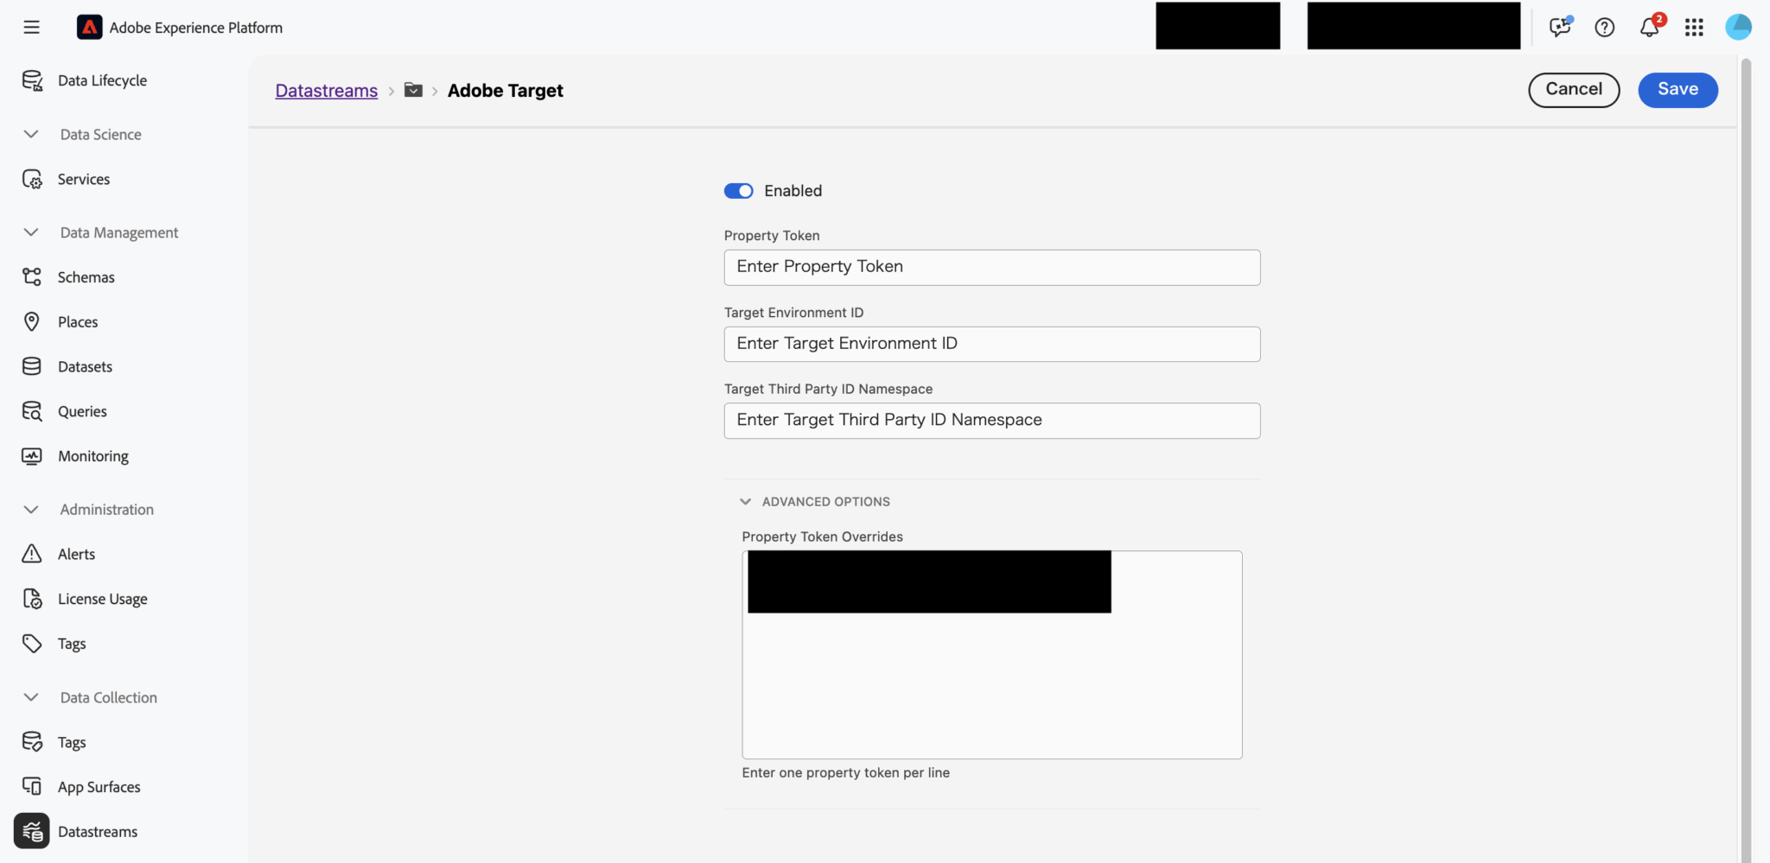Click the Alerts triangle icon
Viewport: 1770px width, 863px height.
[32, 554]
